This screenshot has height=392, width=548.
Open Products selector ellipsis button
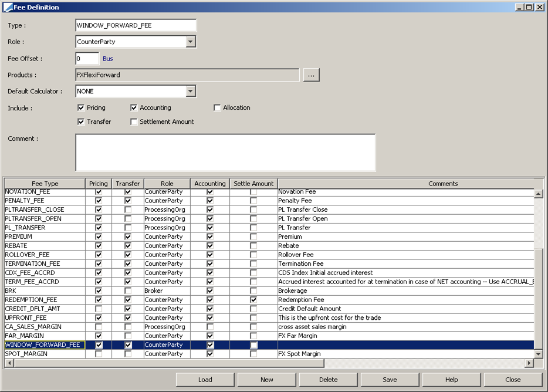tap(312, 75)
